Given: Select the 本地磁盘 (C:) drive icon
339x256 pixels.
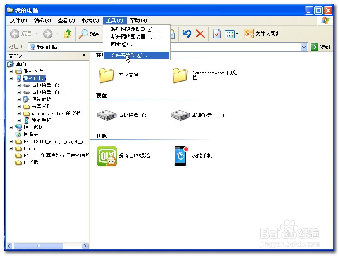Looking at the screenshot, I should pyautogui.click(x=107, y=115).
